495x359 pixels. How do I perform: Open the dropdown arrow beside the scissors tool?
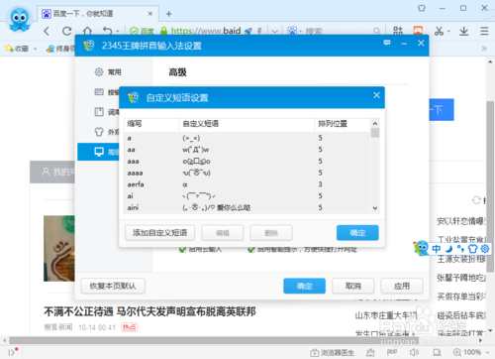[448, 32]
